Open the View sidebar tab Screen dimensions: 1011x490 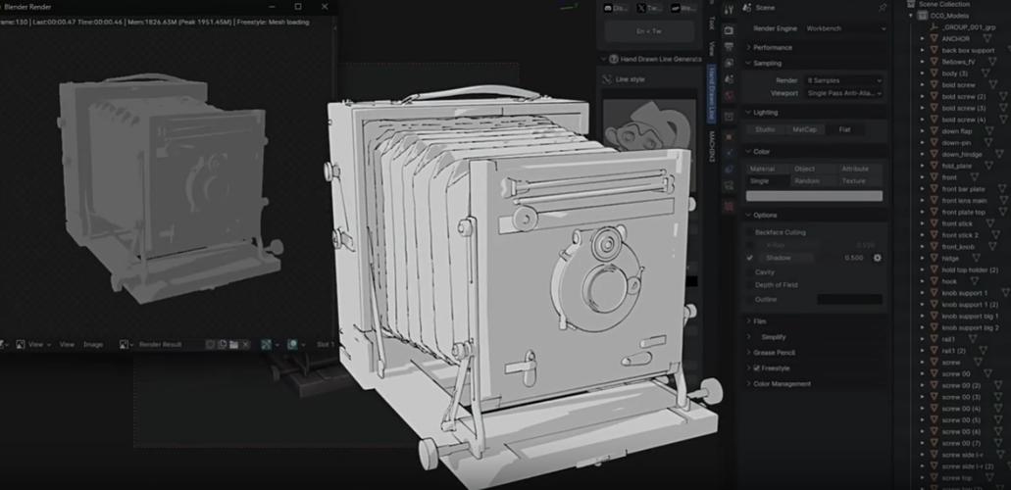coord(712,48)
